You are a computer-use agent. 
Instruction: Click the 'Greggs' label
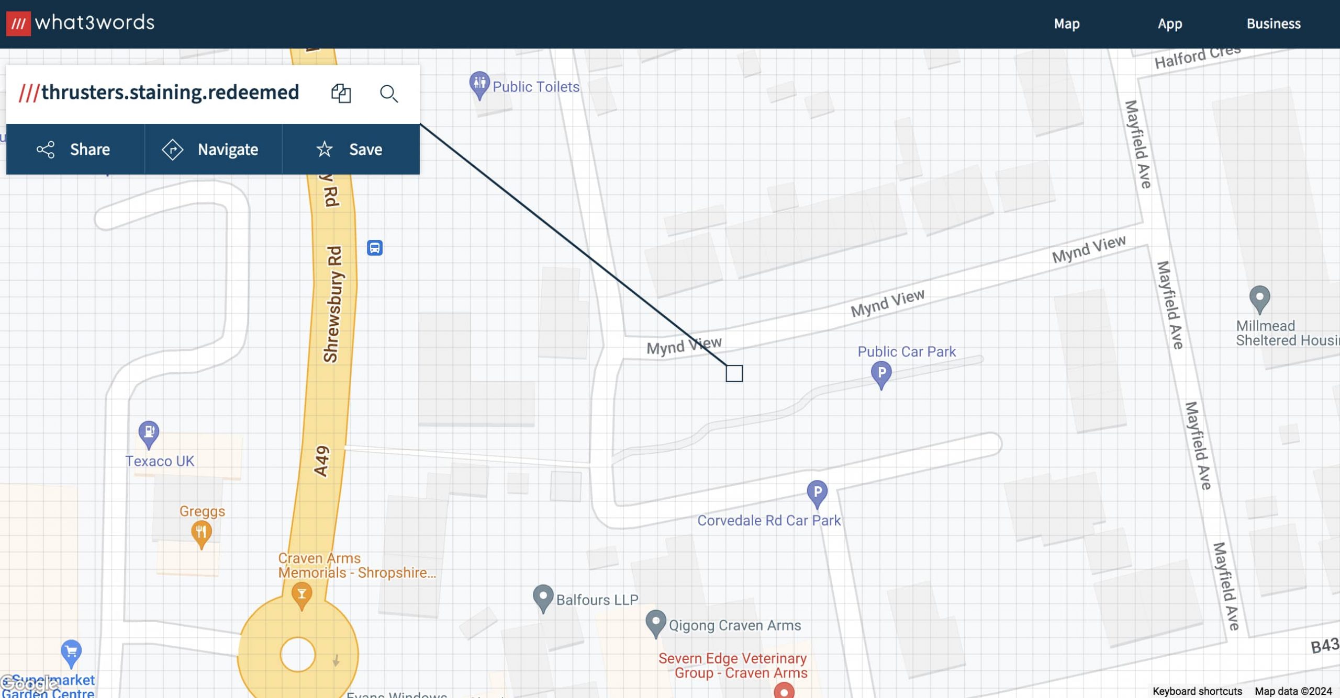[x=202, y=511]
